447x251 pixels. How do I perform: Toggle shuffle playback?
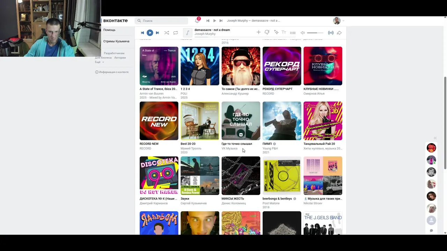(x=167, y=32)
